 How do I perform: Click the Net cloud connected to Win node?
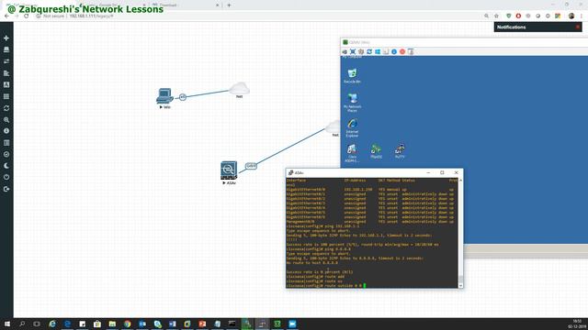tap(239, 89)
